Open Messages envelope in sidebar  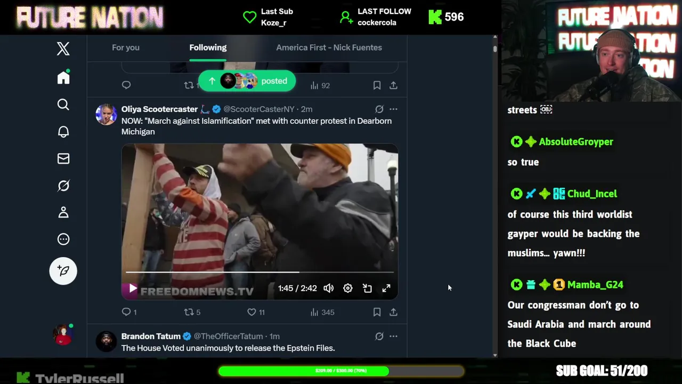(x=63, y=158)
